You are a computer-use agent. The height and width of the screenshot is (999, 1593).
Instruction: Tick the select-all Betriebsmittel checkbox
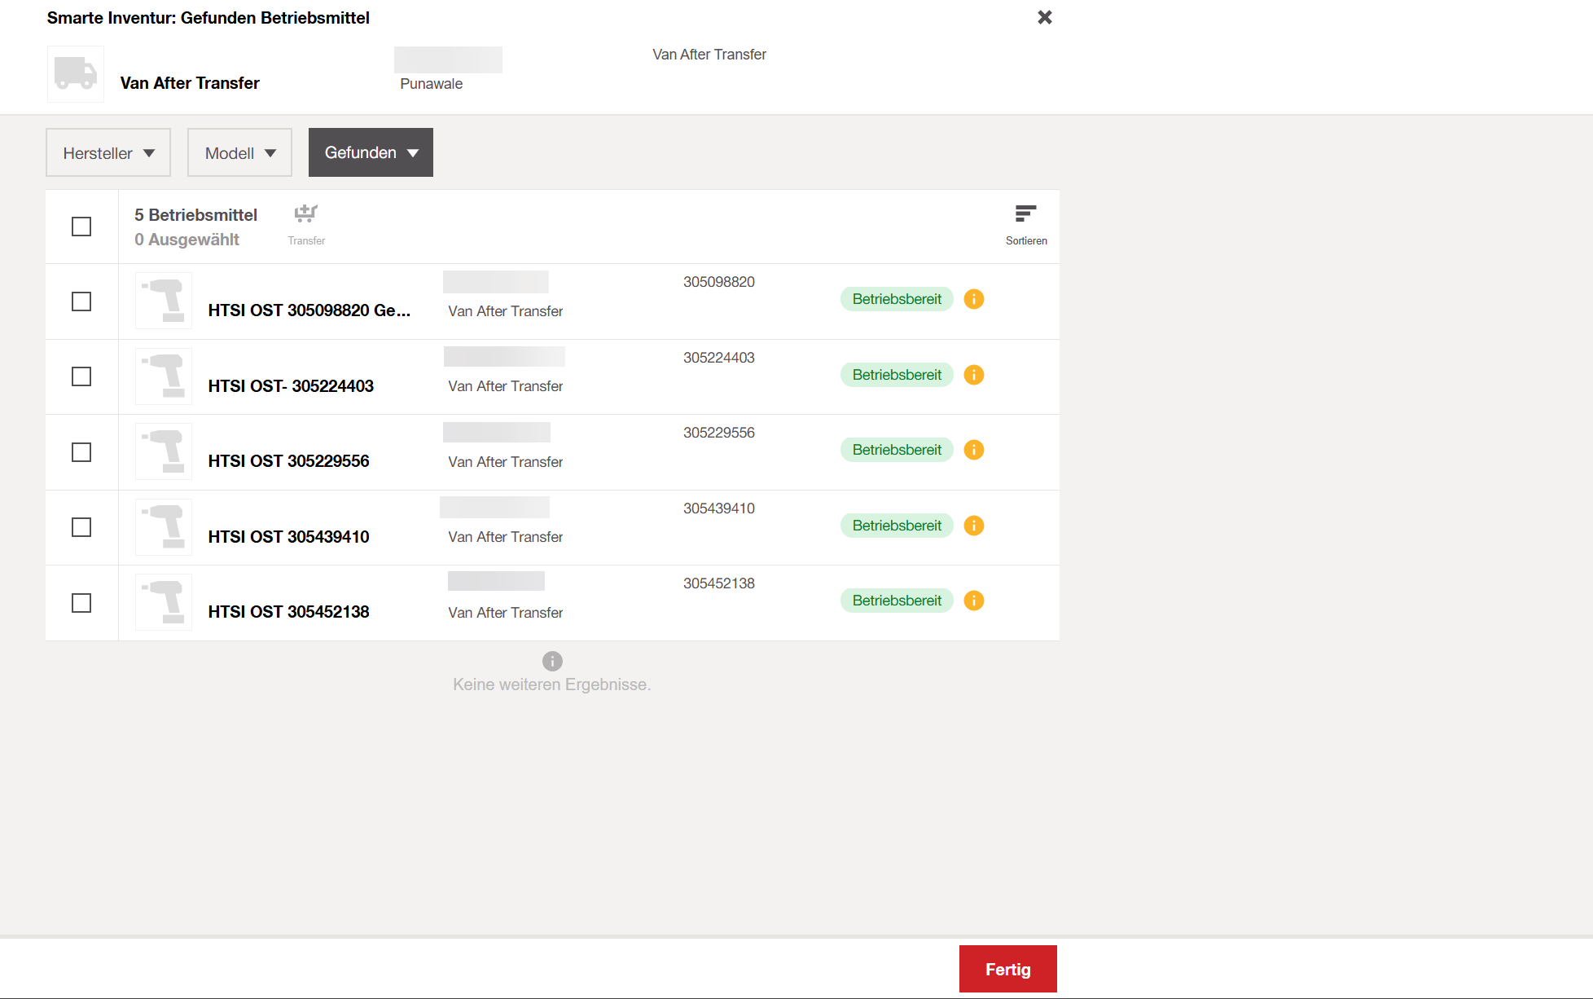(81, 227)
